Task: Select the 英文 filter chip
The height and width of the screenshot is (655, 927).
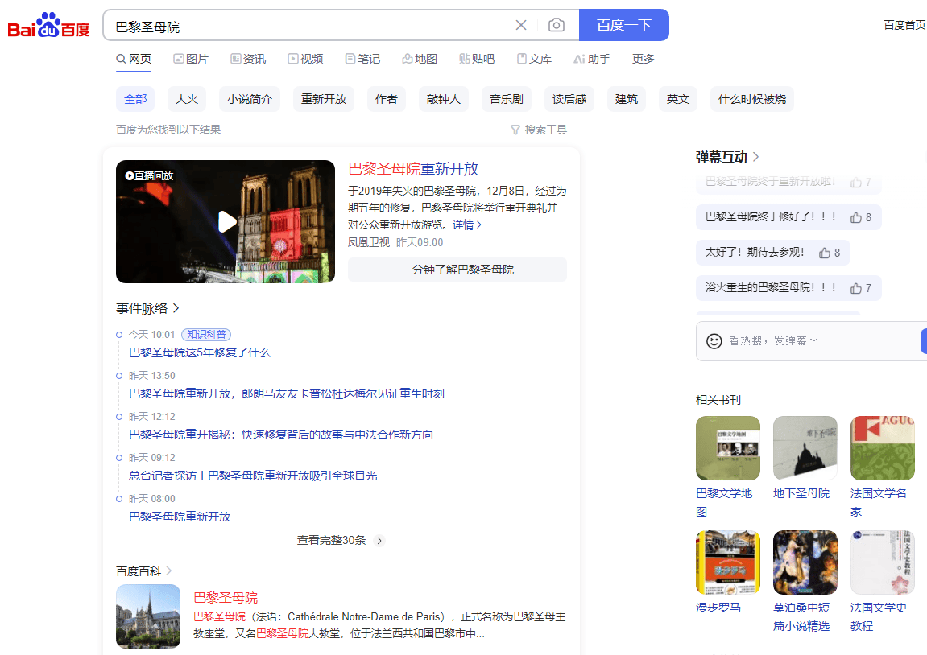Action: click(x=678, y=99)
